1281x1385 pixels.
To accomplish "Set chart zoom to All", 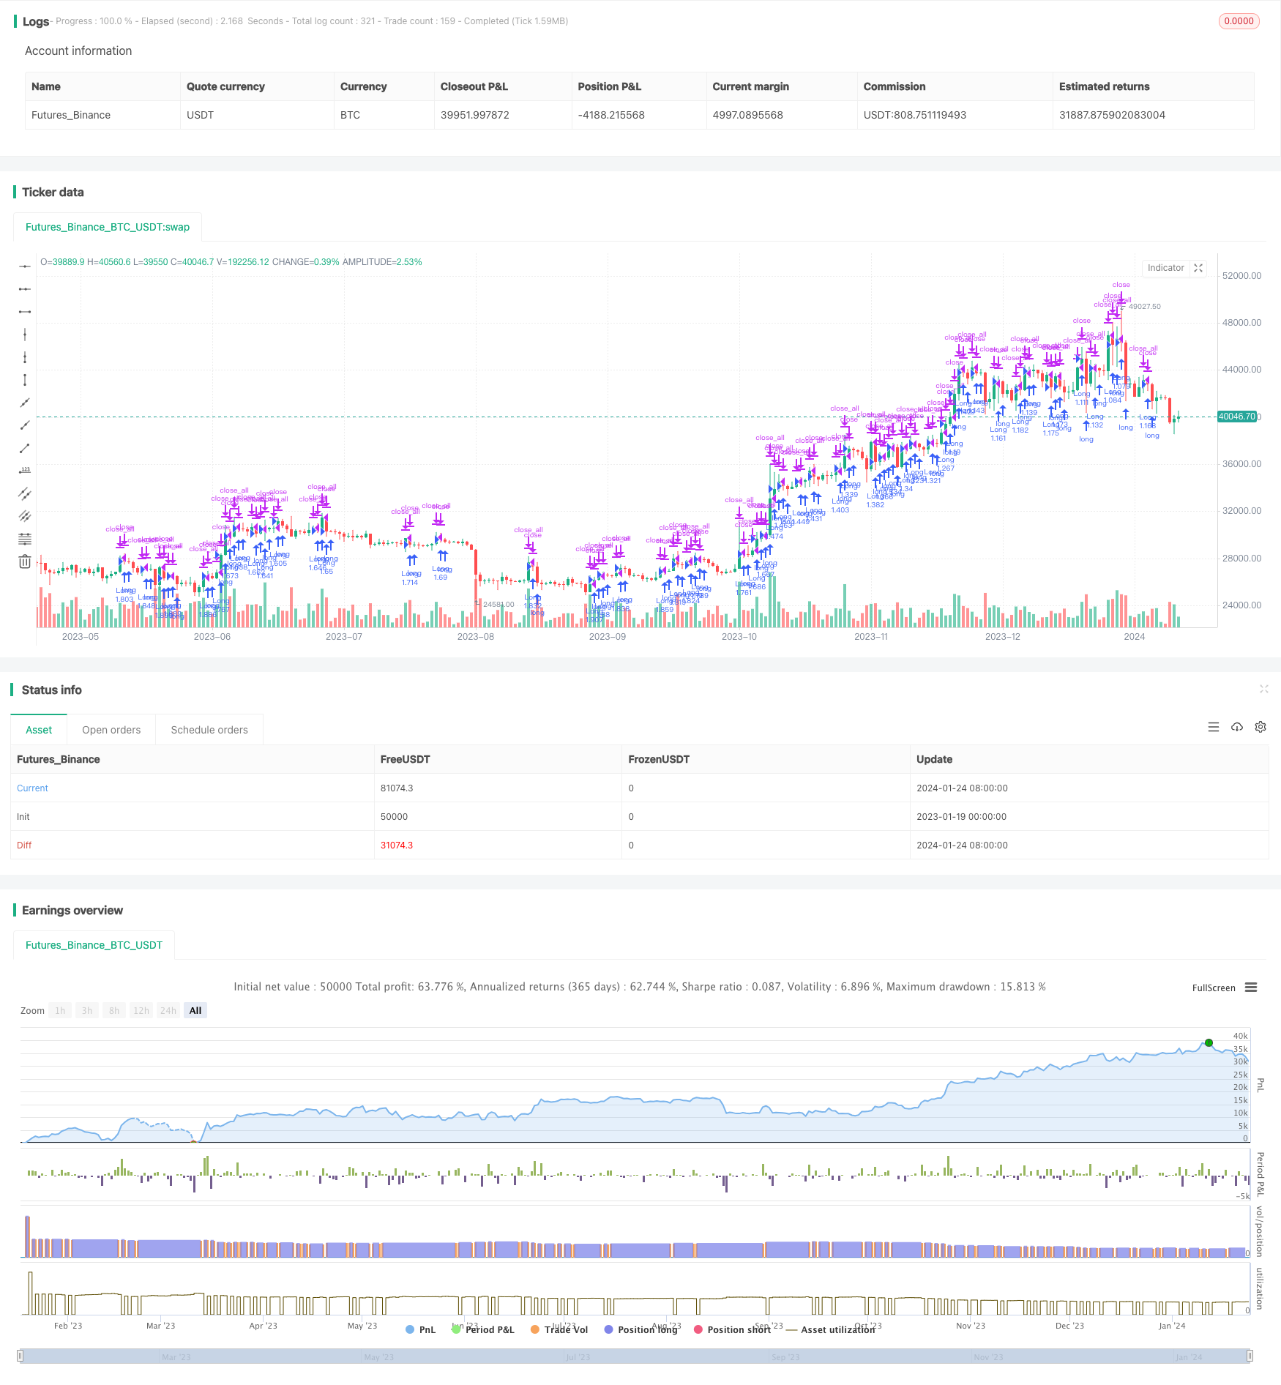I will [x=195, y=1010].
